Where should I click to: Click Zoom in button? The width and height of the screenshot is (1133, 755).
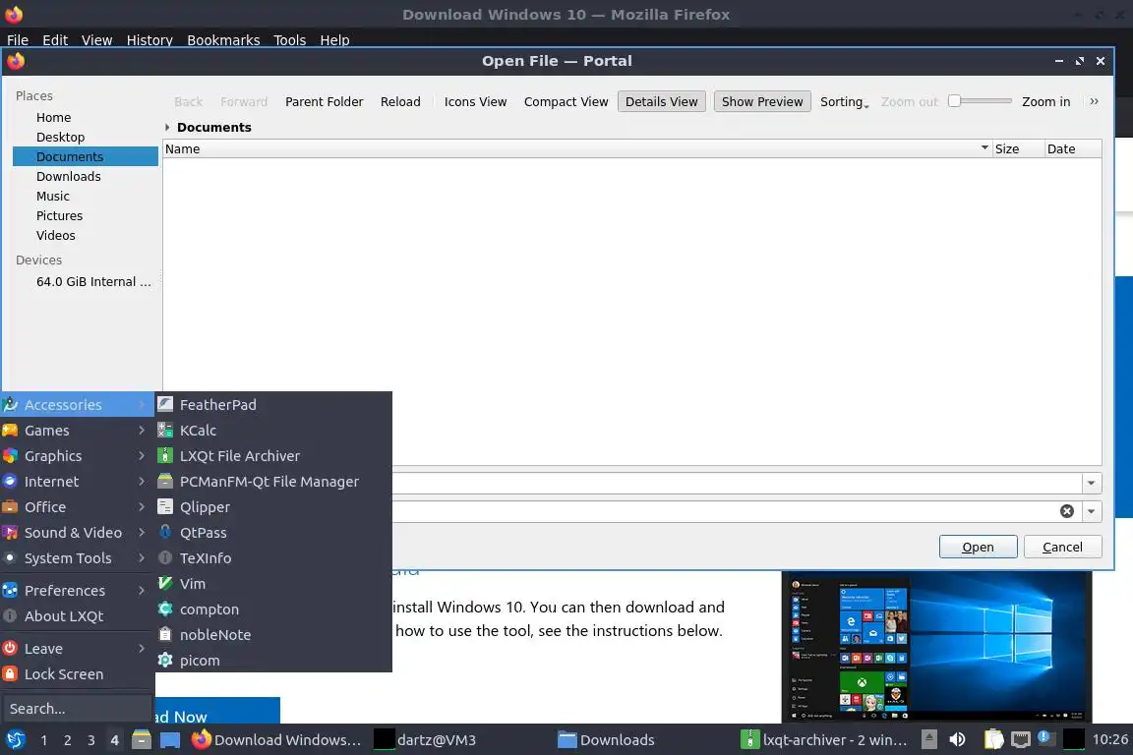pos(1045,102)
